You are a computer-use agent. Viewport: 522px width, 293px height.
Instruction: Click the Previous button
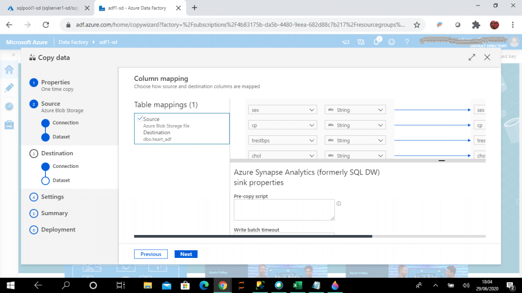[x=151, y=254]
